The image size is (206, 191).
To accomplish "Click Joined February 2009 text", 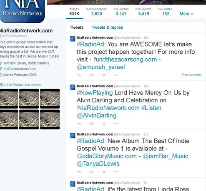I will [x=20, y=75].
